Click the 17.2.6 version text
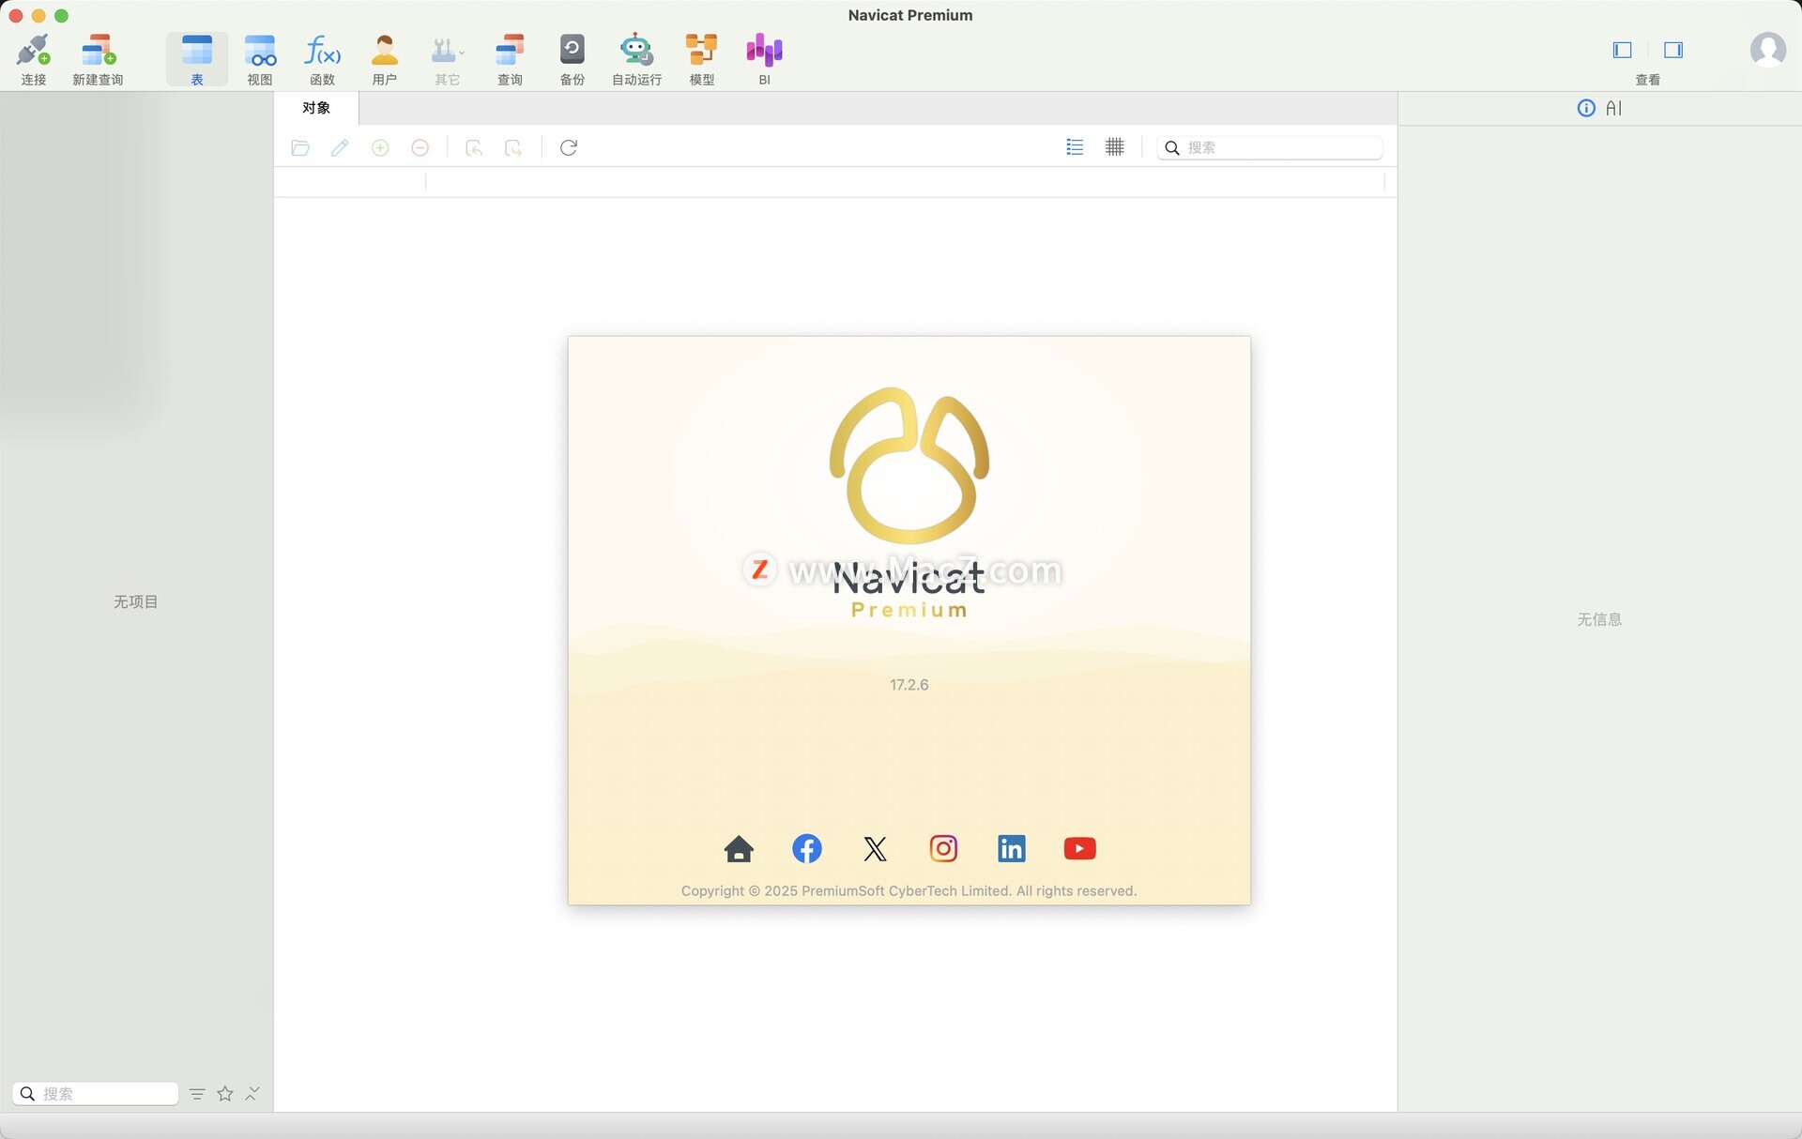1802x1139 pixels. [x=909, y=685]
